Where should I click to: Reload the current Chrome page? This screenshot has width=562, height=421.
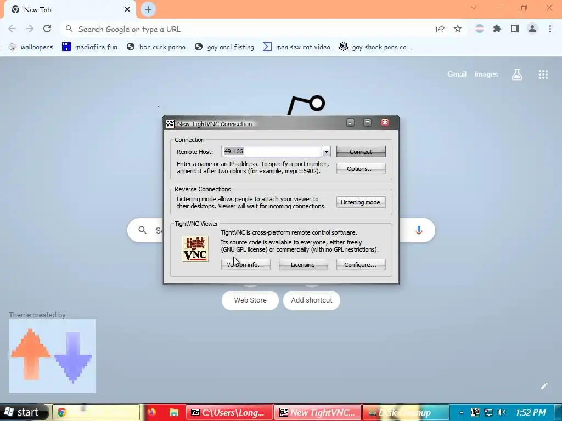47,29
